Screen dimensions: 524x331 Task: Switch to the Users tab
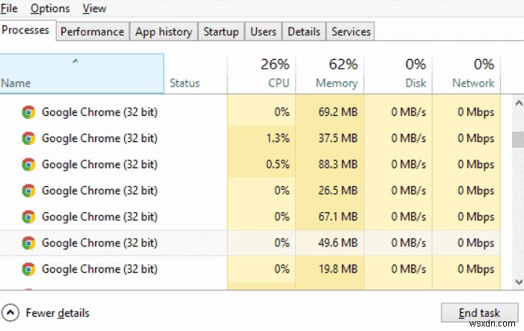(263, 31)
